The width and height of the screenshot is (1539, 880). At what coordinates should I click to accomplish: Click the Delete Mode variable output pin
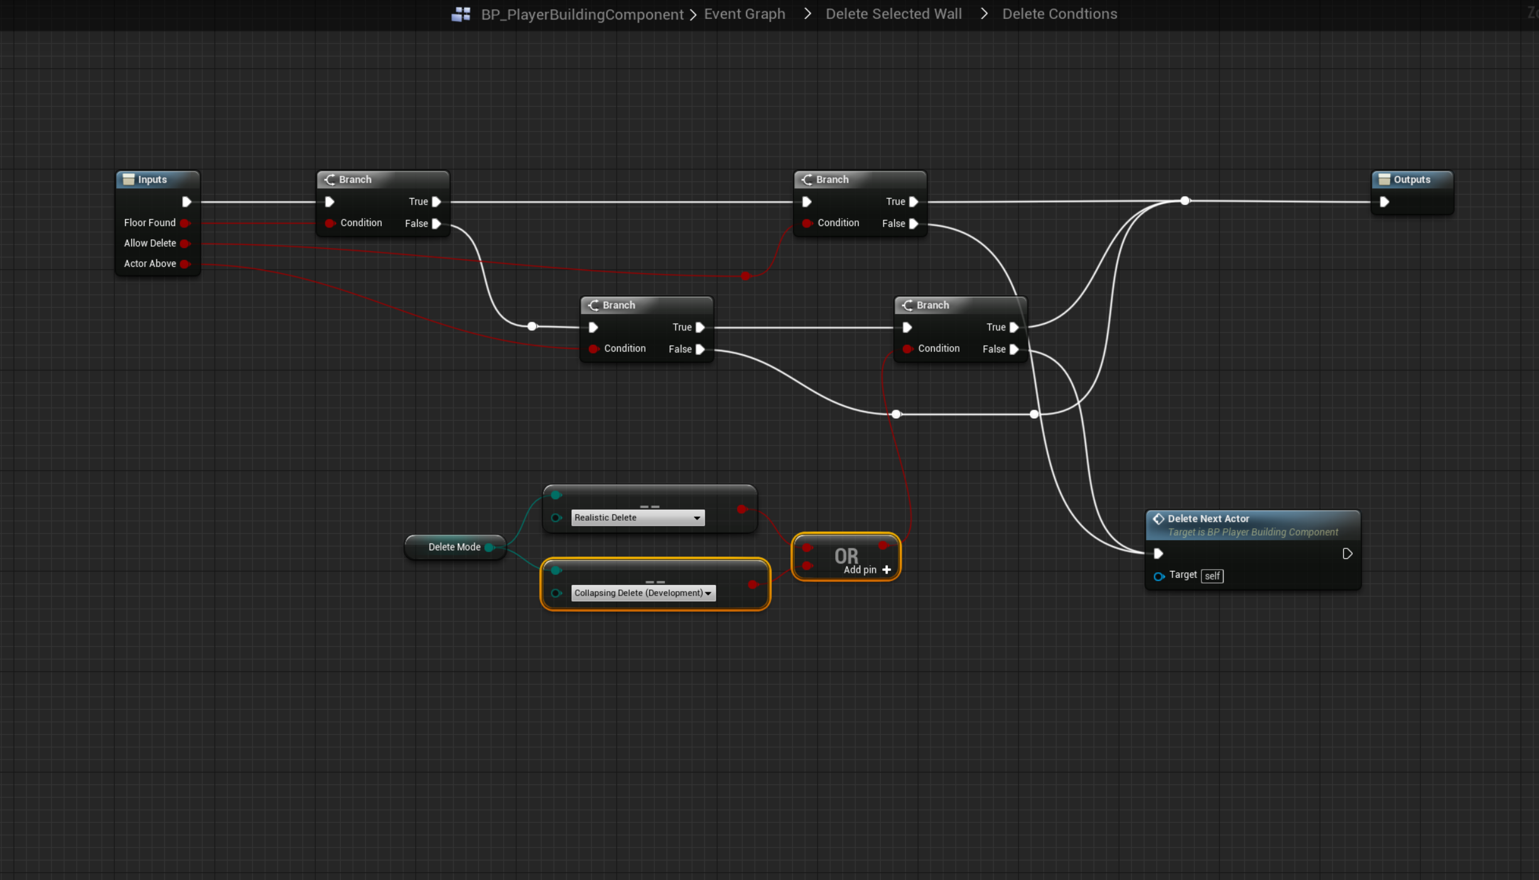point(490,547)
